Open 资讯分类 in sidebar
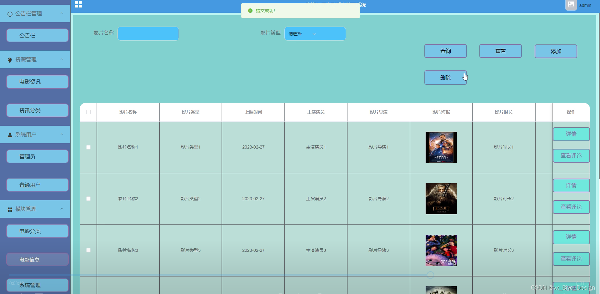600x294 pixels. pyautogui.click(x=37, y=110)
